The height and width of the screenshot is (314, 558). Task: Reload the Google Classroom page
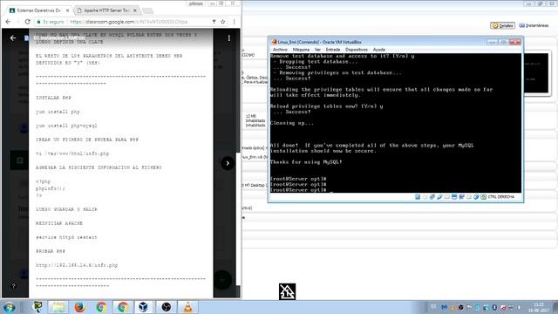[x=27, y=22]
